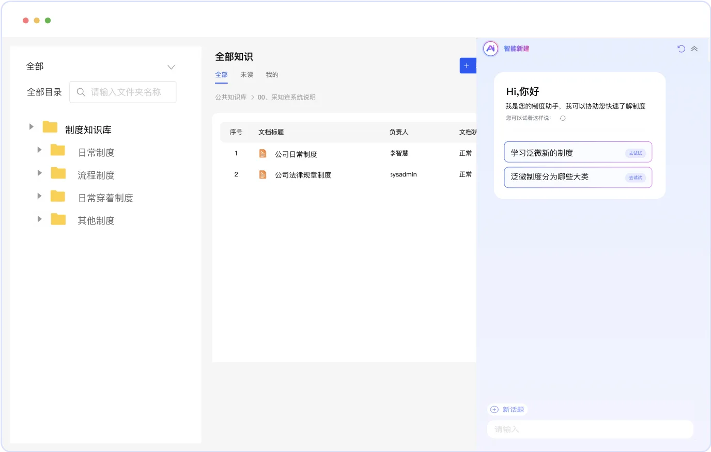Click the 全部目录 label
The image size is (711, 452).
tap(44, 92)
